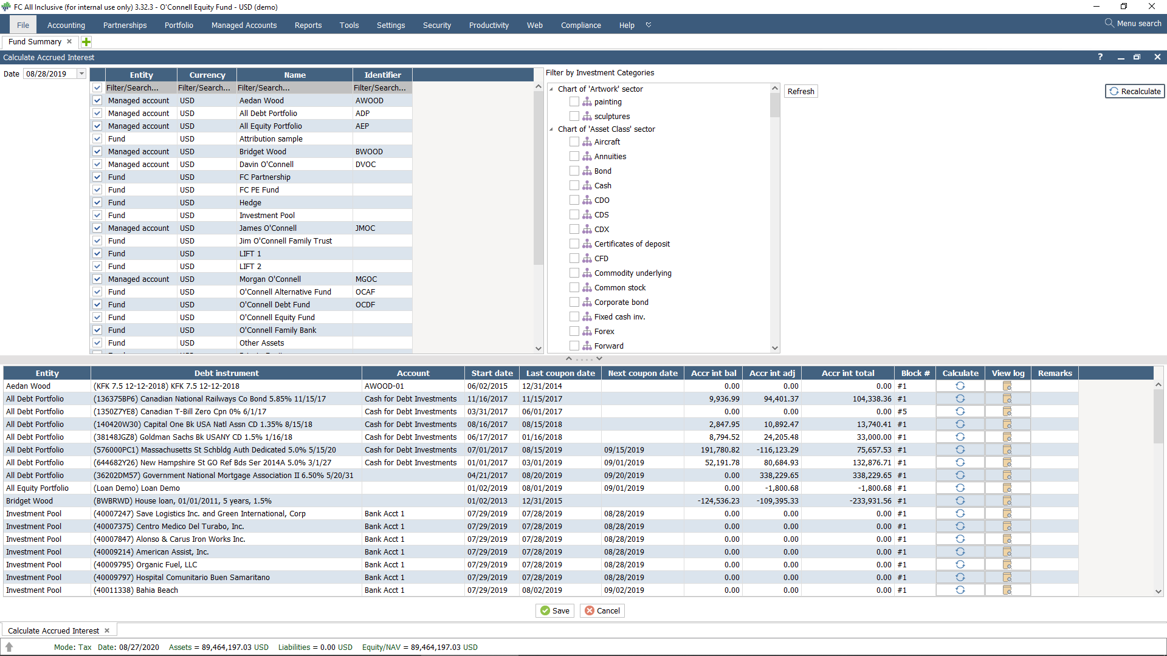1167x656 pixels.
Task: Click the Recalculate button
Action: (1135, 91)
